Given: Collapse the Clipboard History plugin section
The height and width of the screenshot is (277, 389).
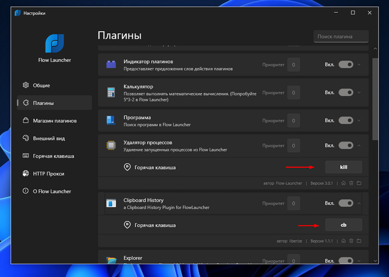Looking at the screenshot, I should (x=359, y=203).
